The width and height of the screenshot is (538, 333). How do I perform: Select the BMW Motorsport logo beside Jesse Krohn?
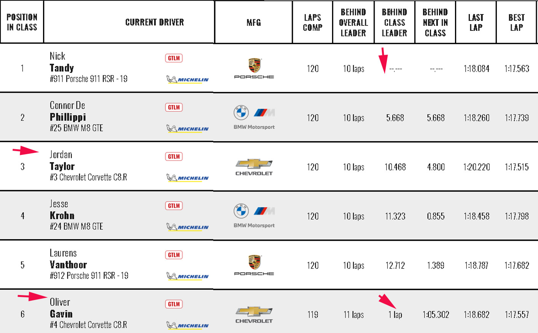pos(254,215)
